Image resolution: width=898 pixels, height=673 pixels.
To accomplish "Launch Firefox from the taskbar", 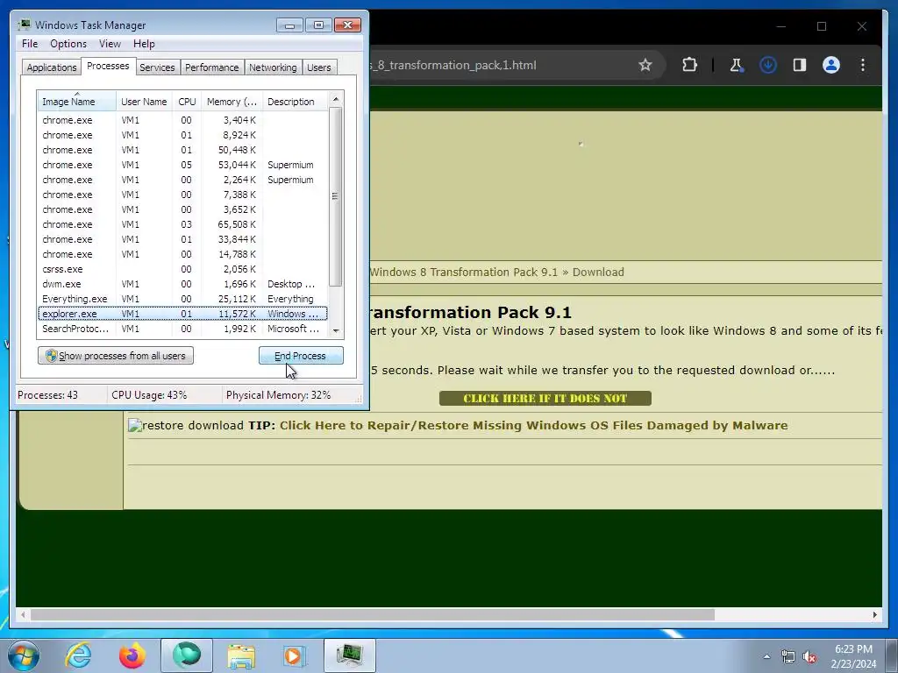I will tap(132, 655).
